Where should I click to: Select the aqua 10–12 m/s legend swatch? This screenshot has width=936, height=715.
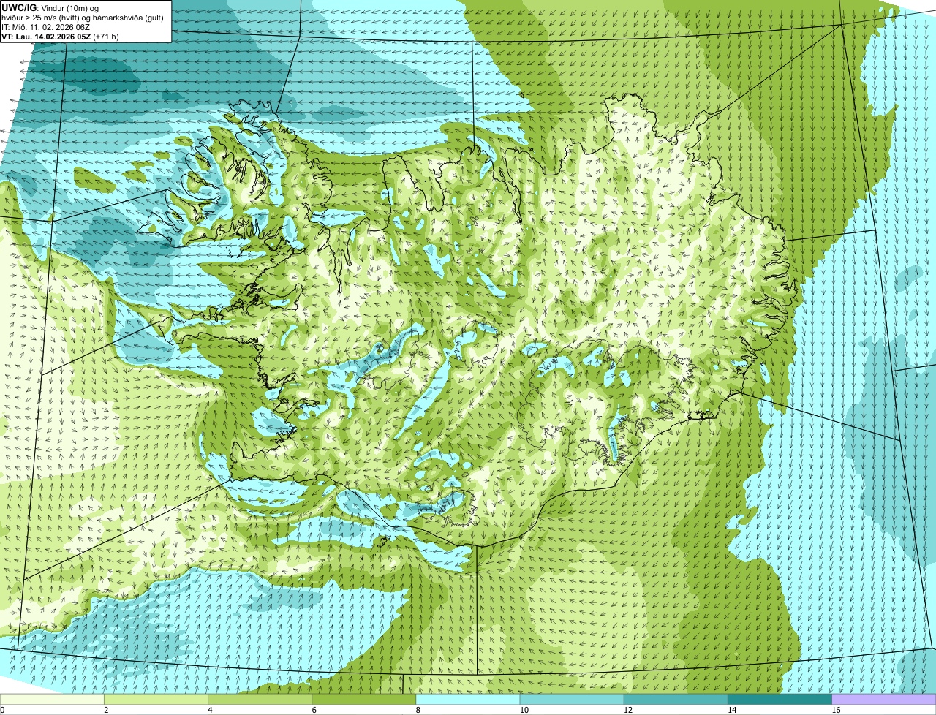(572, 699)
